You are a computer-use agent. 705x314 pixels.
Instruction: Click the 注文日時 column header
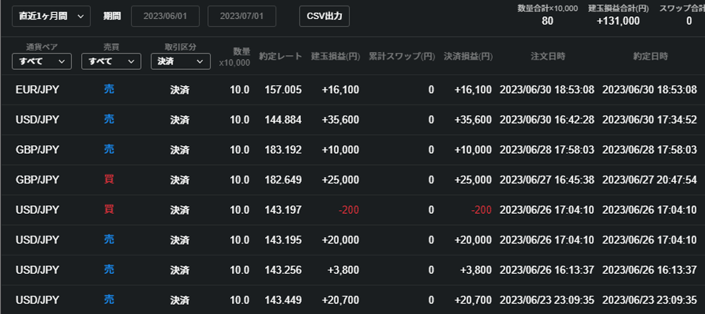point(548,56)
